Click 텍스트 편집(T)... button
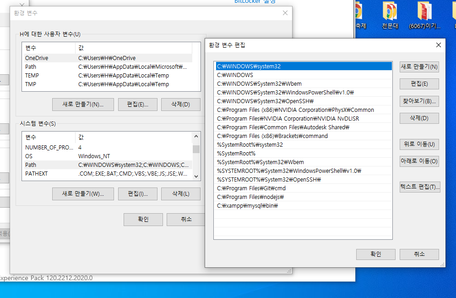The image size is (456, 298). point(420,187)
